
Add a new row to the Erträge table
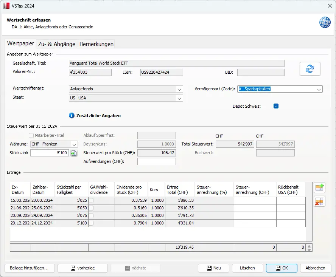[319, 187]
